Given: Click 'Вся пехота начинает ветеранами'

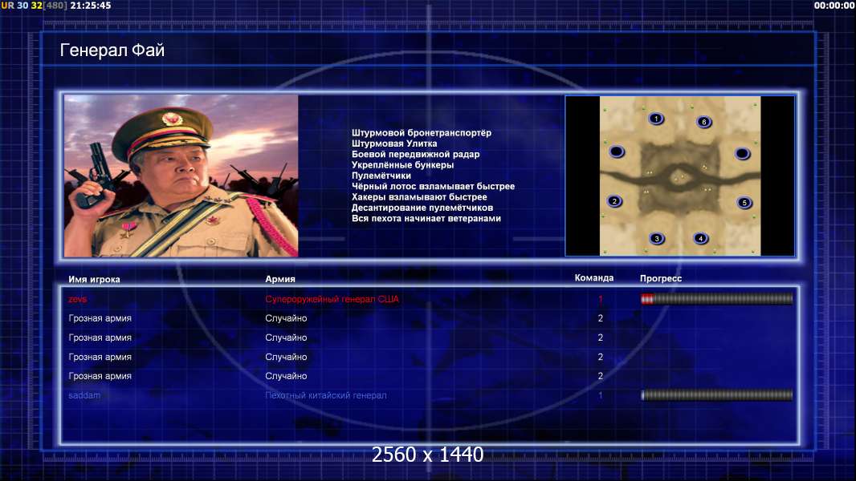Looking at the screenshot, I should coord(426,218).
